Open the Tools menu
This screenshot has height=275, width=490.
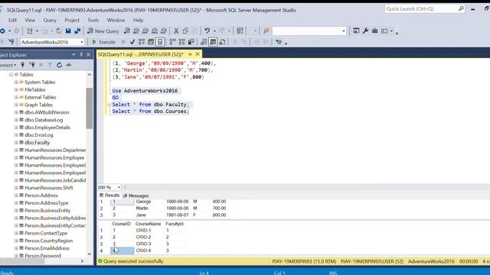93,20
